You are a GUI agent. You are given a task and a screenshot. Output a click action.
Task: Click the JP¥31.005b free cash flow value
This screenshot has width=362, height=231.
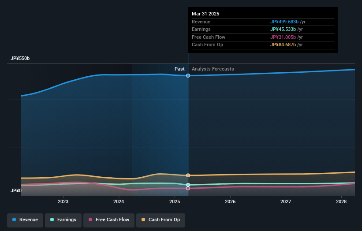283,37
